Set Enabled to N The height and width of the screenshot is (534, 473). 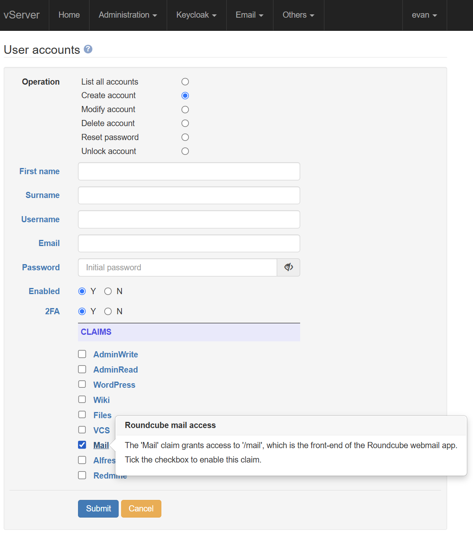coord(108,291)
